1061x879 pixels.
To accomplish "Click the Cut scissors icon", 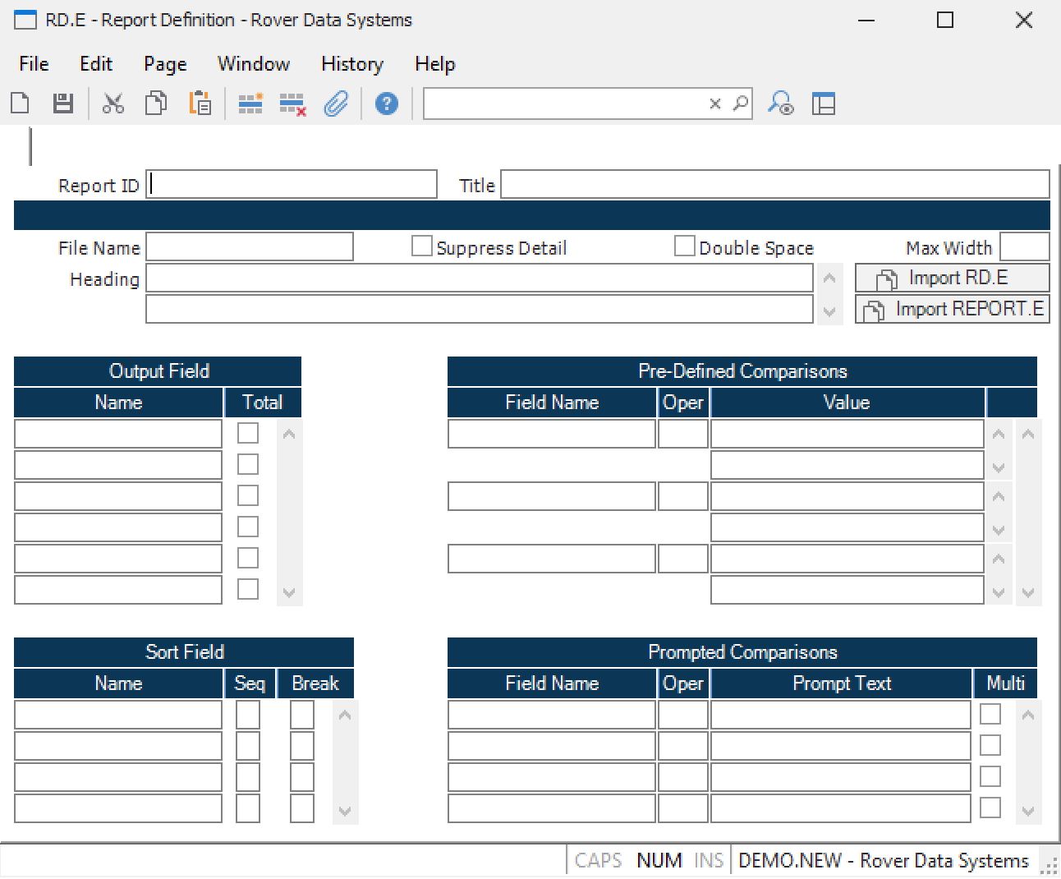I will pyautogui.click(x=113, y=104).
